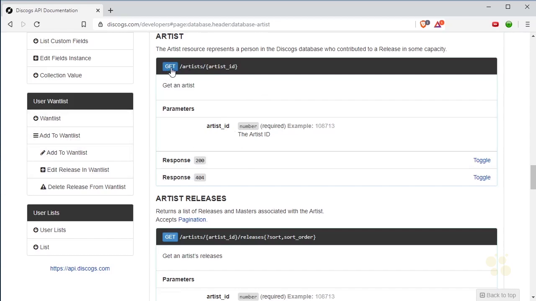Click the User Lists section header
The width and height of the screenshot is (536, 301).
click(x=80, y=213)
